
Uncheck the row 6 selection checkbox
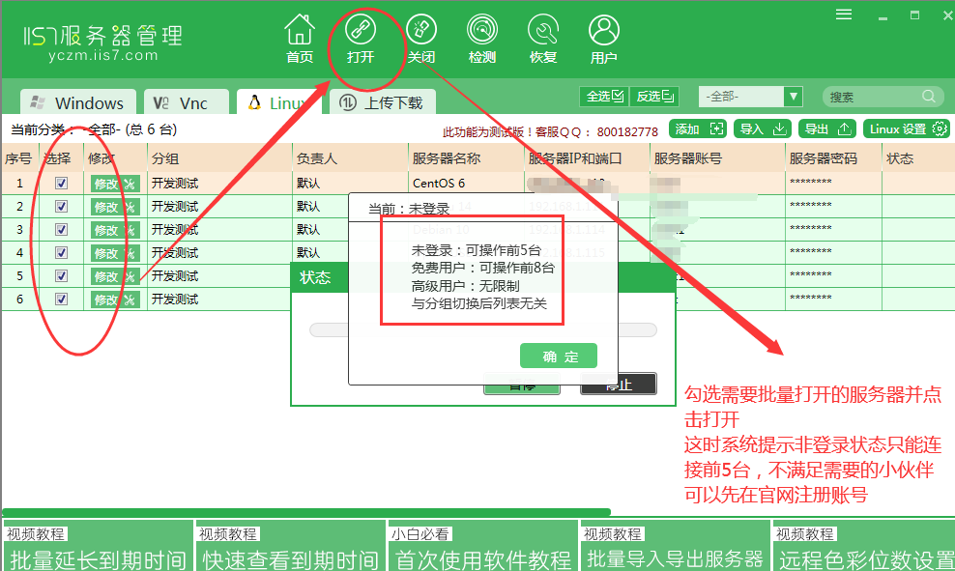61,300
